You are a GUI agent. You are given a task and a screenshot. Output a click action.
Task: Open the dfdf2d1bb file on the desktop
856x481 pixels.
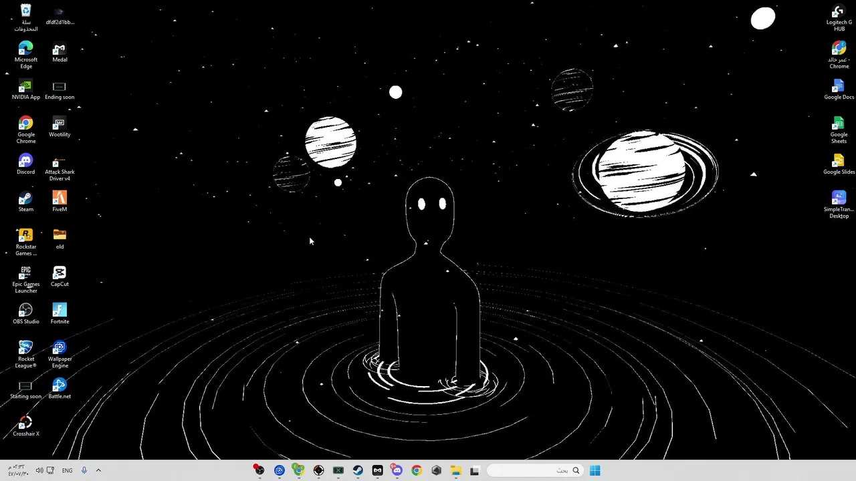pyautogui.click(x=60, y=16)
